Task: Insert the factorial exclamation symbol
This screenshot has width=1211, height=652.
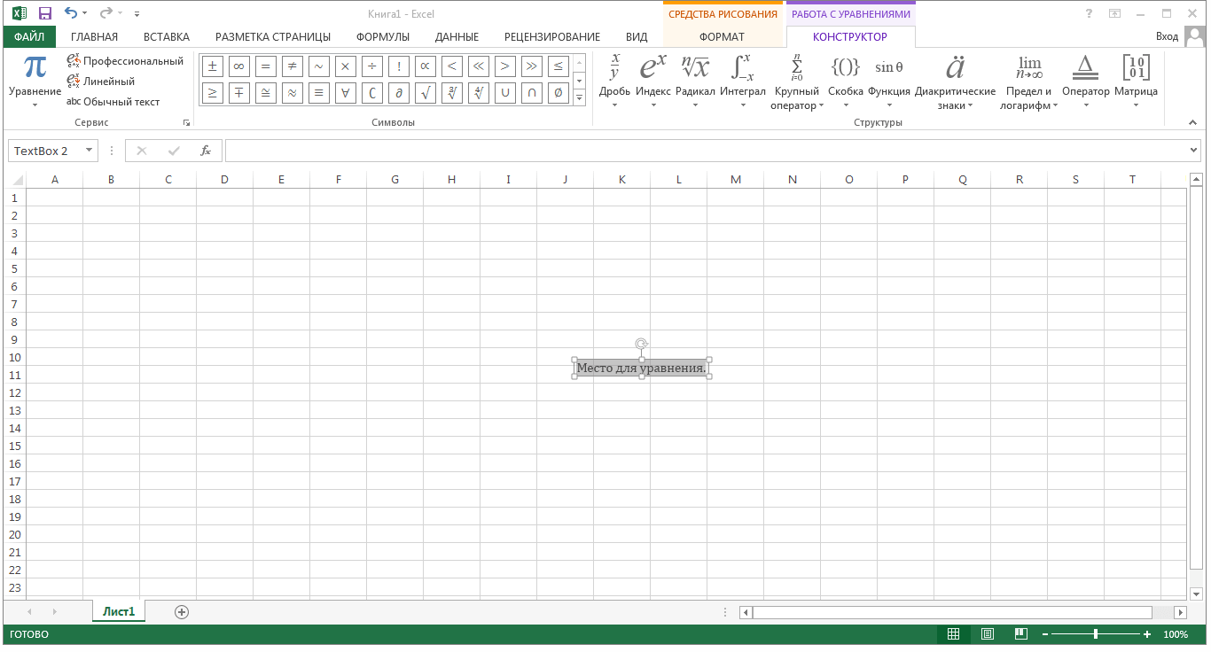Action: pos(399,66)
